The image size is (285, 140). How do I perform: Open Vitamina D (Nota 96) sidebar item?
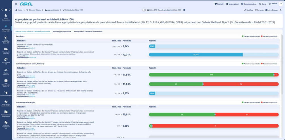[x=6, y=50]
